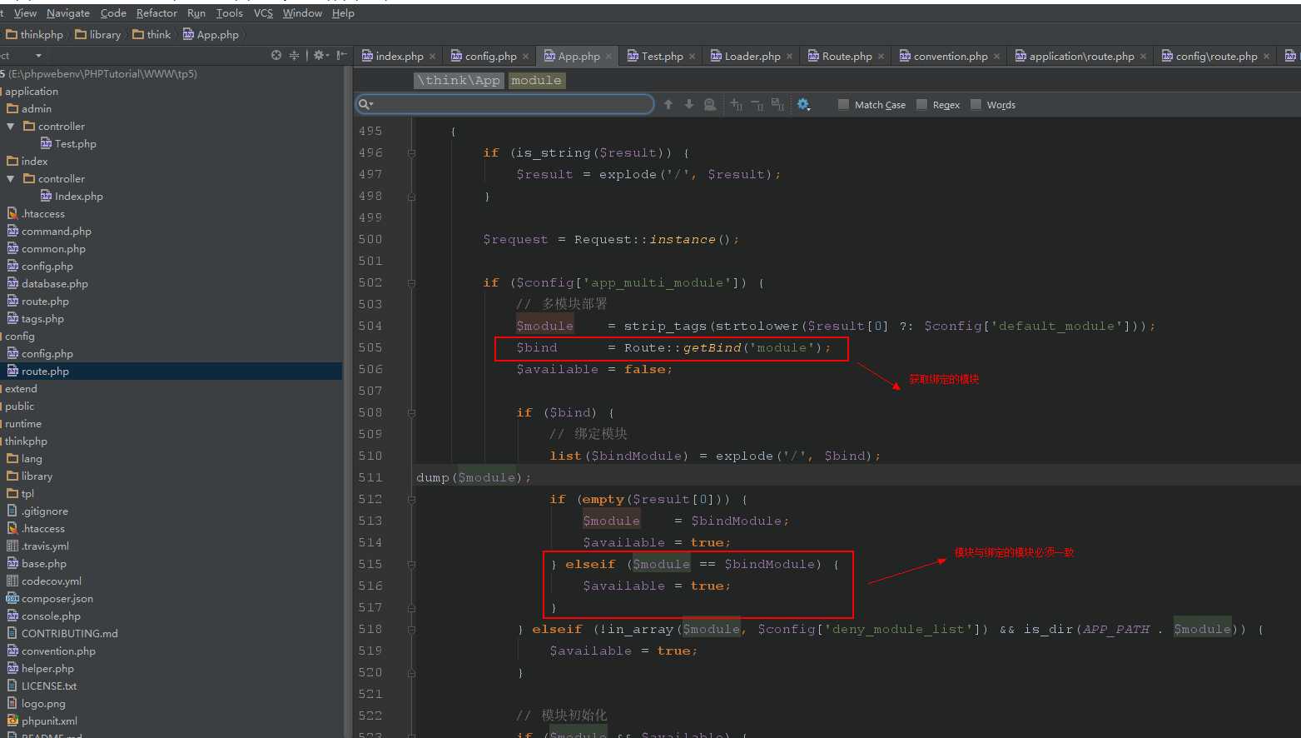This screenshot has width=1301, height=738.
Task: Click add selection for next occurrence icon
Action: click(x=737, y=104)
